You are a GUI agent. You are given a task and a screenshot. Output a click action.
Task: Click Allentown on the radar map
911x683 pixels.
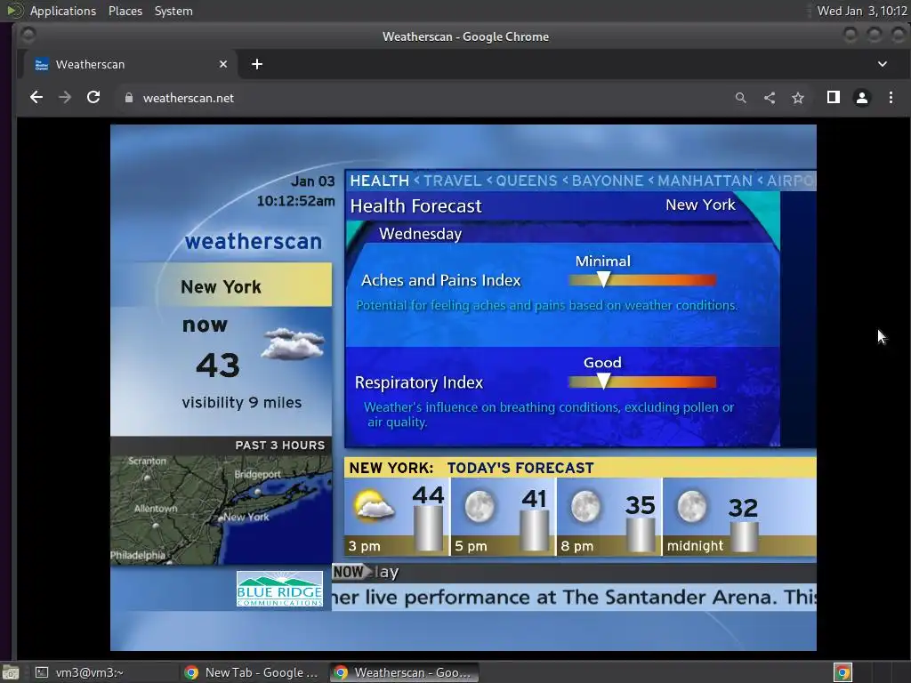(x=156, y=509)
